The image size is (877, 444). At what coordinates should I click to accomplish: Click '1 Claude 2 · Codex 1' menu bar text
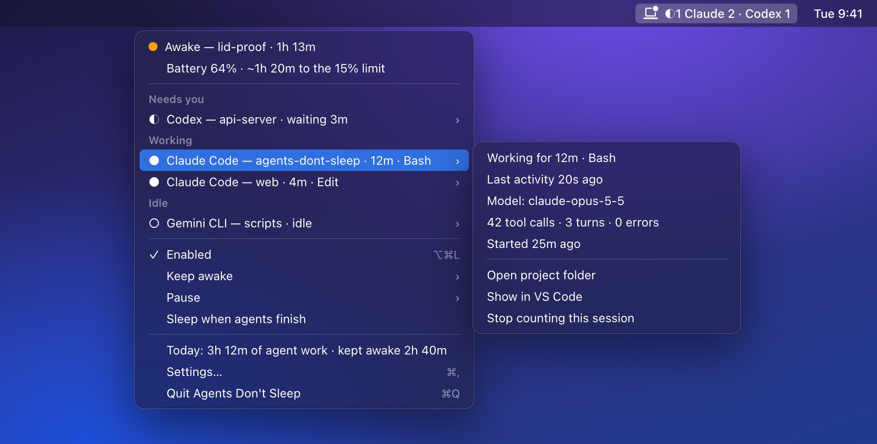tap(733, 14)
